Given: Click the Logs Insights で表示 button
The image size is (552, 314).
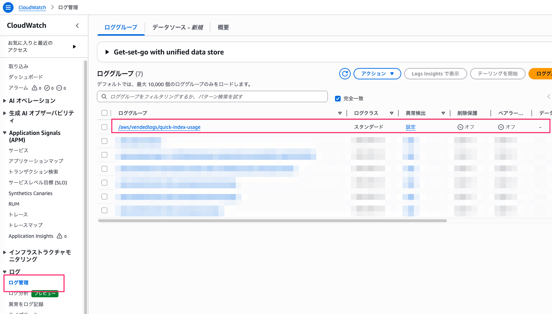Looking at the screenshot, I should (x=435, y=73).
